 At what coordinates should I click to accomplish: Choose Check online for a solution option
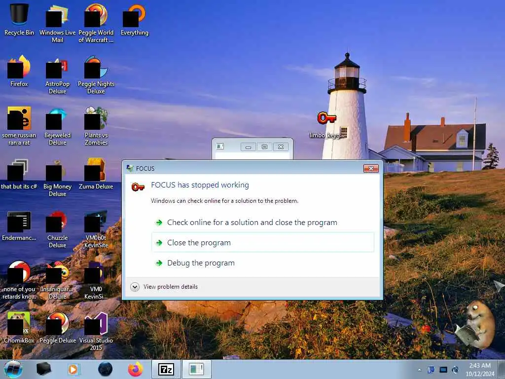tap(262, 223)
